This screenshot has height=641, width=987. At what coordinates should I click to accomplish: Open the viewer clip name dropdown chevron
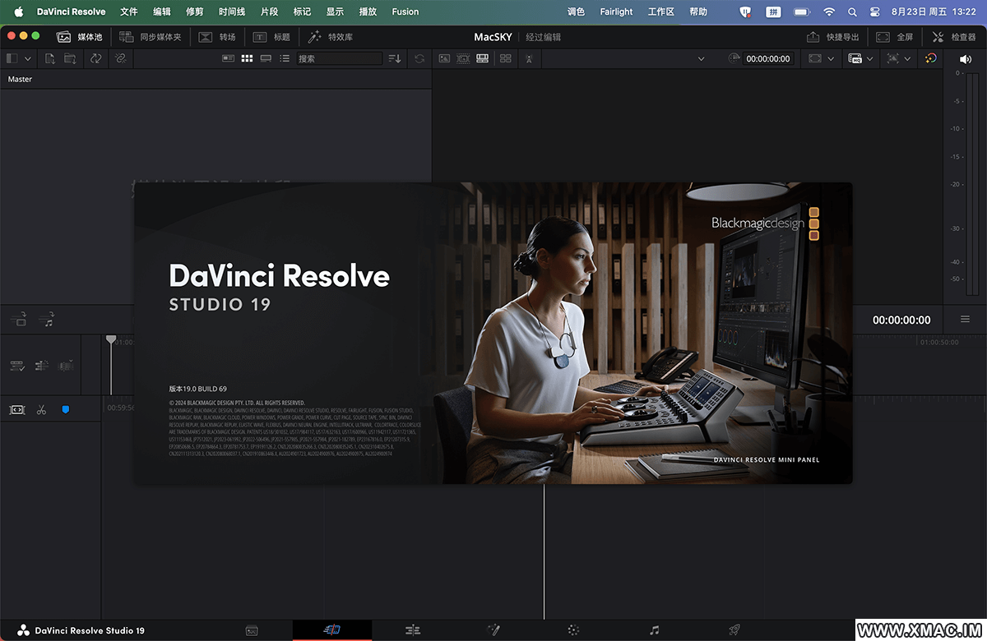click(702, 59)
